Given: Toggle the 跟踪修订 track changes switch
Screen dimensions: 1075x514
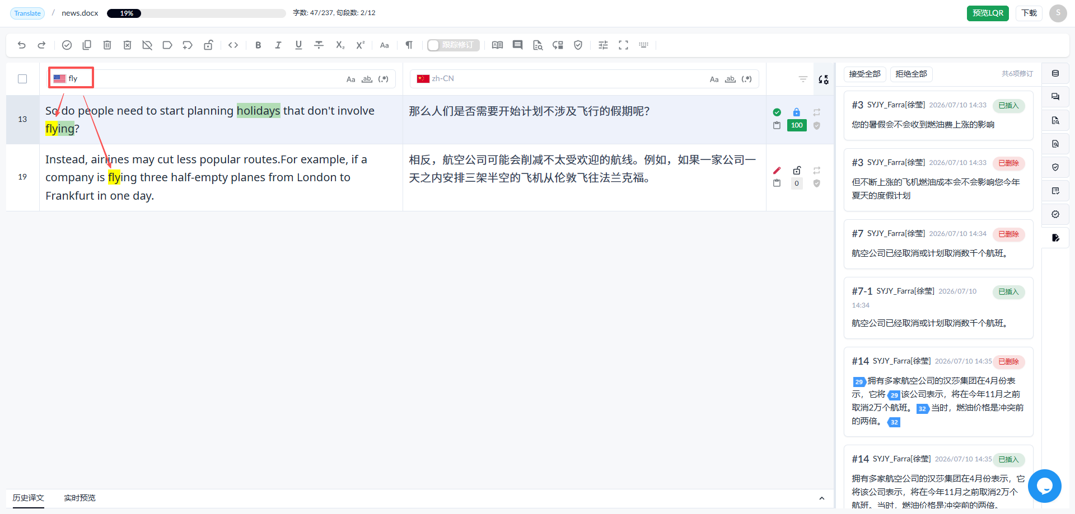Looking at the screenshot, I should (x=453, y=45).
